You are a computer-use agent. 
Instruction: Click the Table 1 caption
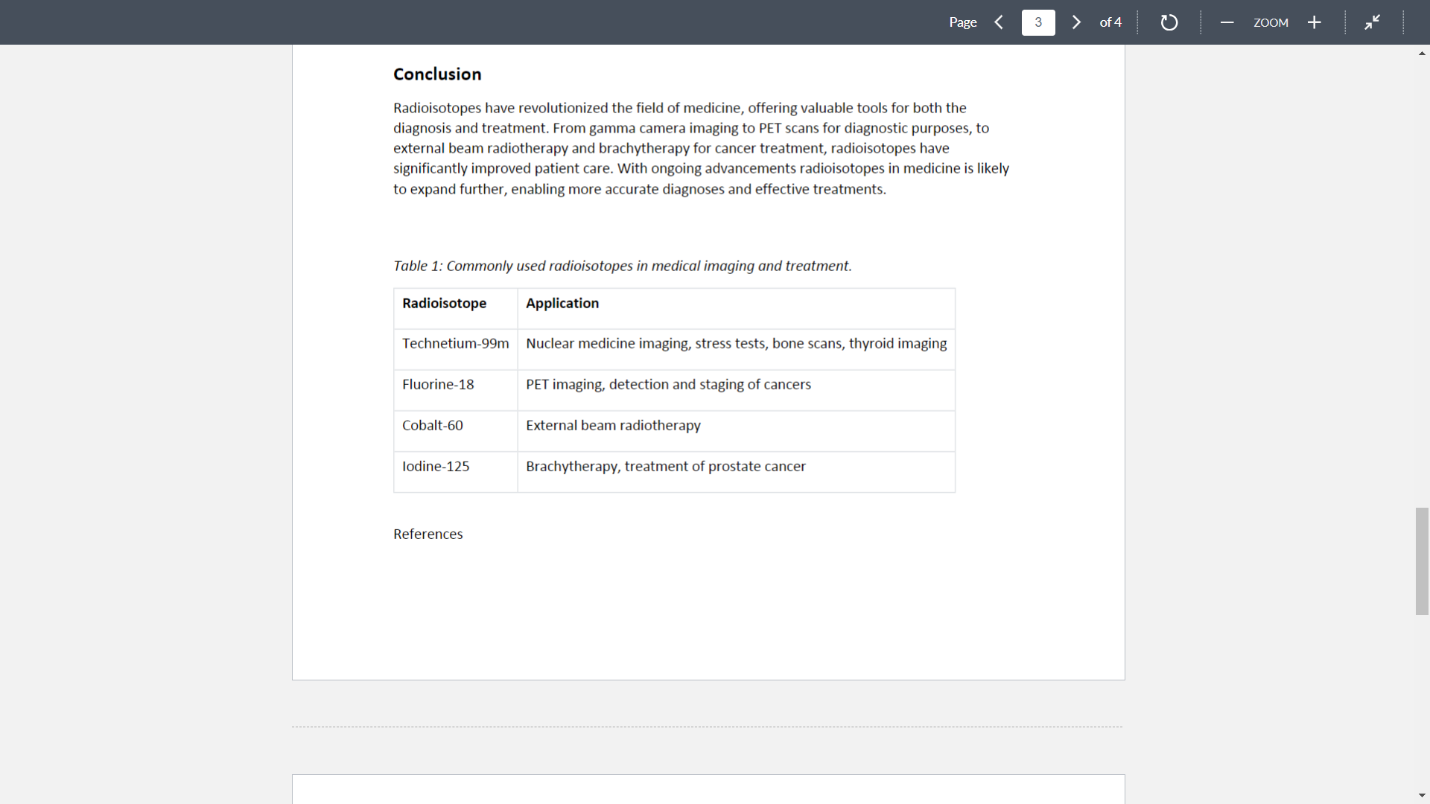coord(622,266)
